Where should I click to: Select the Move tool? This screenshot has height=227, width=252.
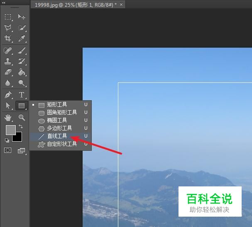click(21, 17)
